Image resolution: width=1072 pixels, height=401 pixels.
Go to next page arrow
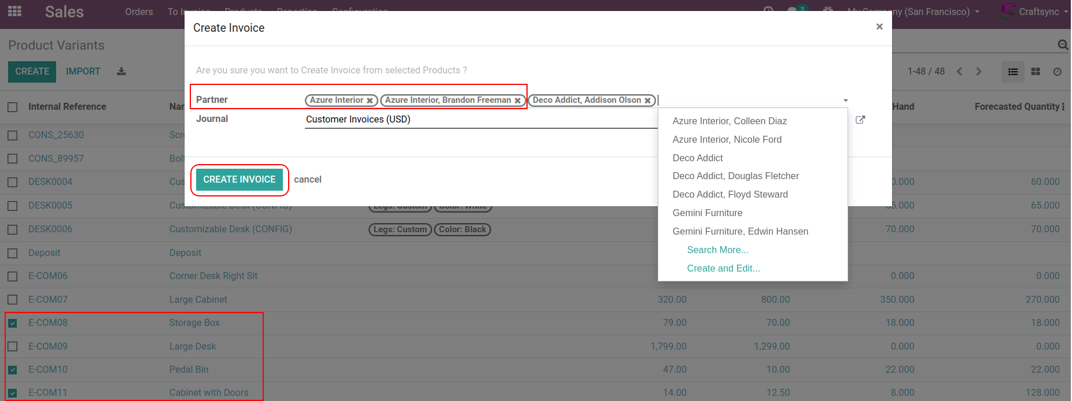[x=978, y=72]
